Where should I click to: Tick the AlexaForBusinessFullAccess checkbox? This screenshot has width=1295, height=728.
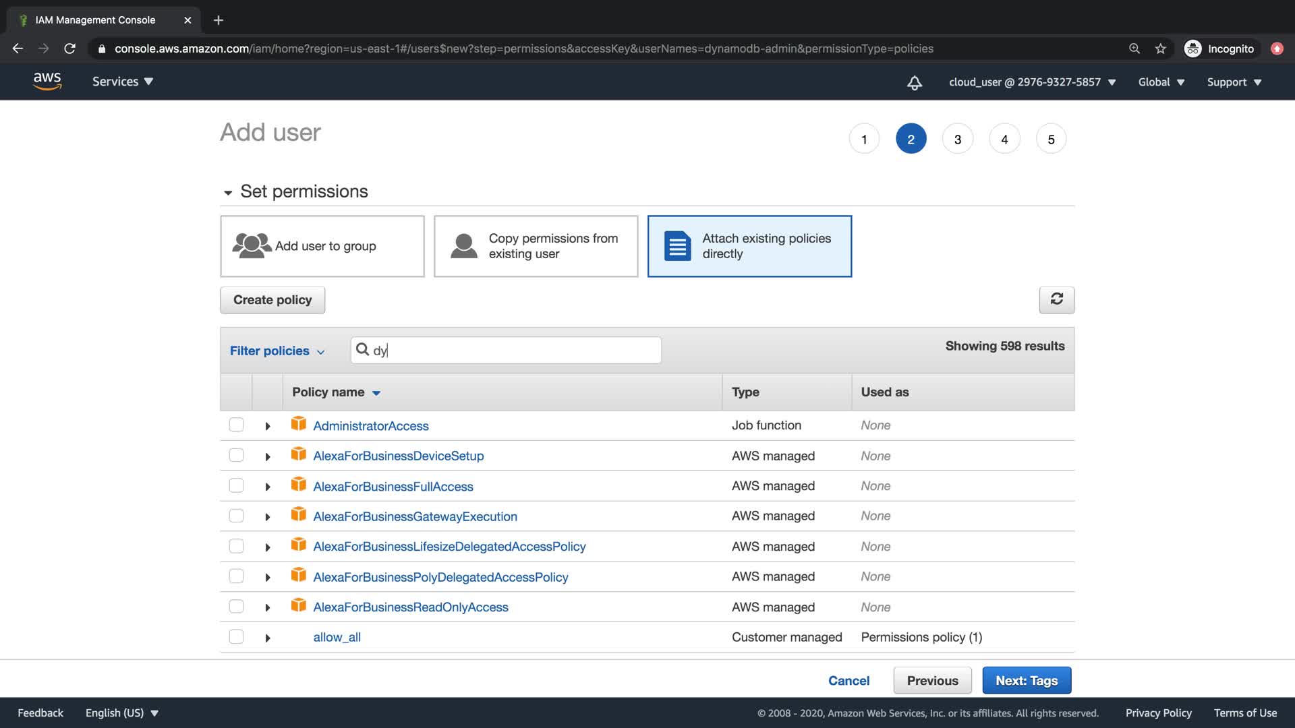coord(236,485)
